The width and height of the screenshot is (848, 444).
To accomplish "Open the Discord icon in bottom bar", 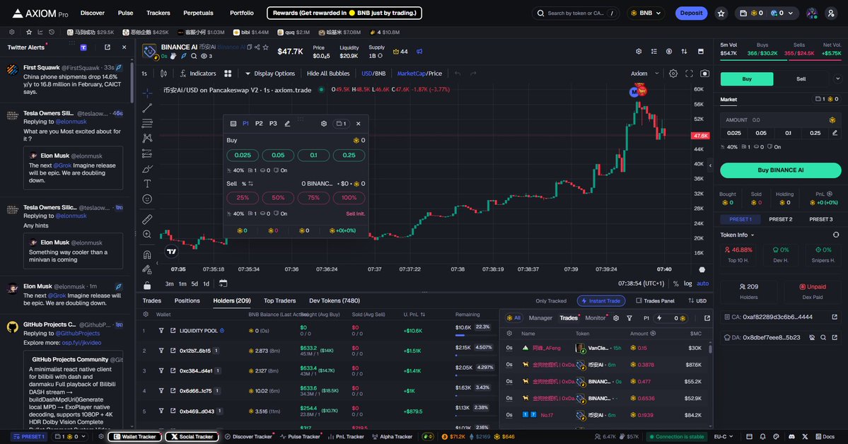I will 791,436.
